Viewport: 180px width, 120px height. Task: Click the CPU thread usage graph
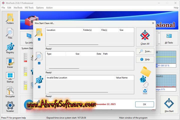click(x=166, y=81)
